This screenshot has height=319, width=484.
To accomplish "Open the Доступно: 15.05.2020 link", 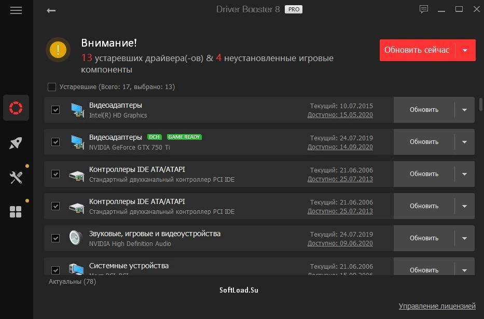I will (x=340, y=114).
